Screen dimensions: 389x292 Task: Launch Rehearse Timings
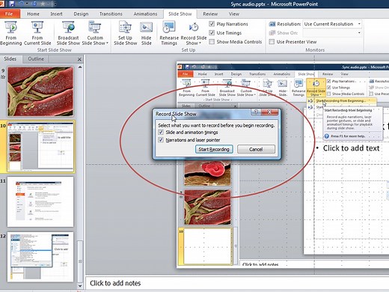[x=169, y=34]
